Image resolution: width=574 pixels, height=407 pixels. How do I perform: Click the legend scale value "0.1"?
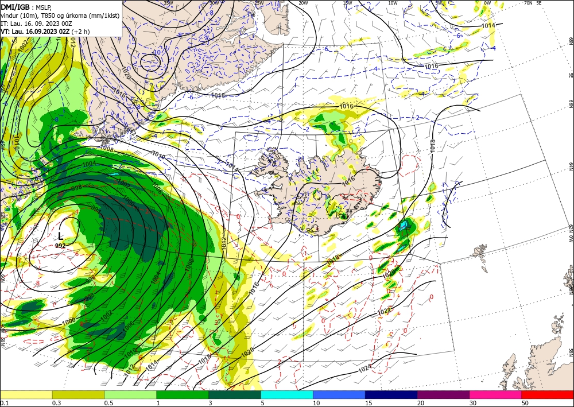[3, 403]
